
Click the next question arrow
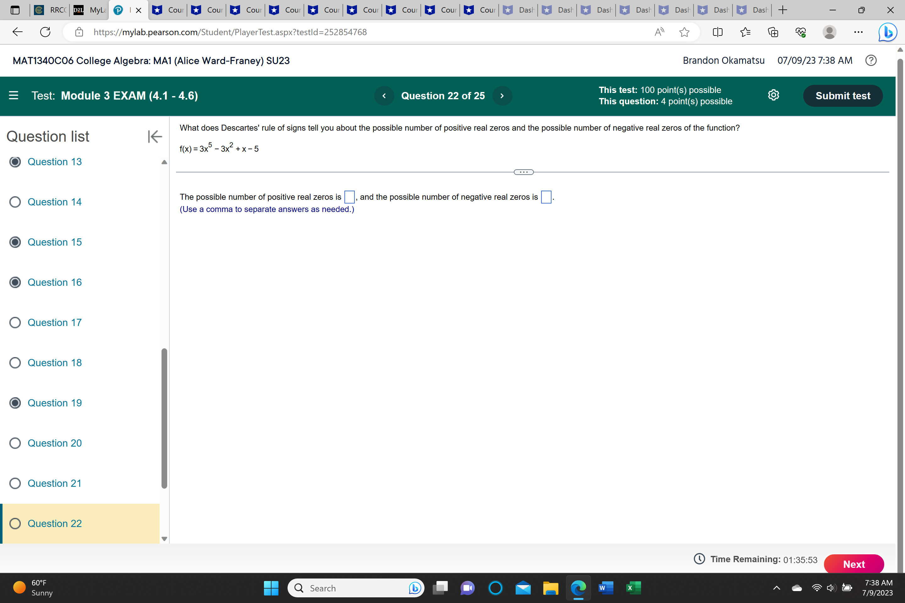[502, 95]
